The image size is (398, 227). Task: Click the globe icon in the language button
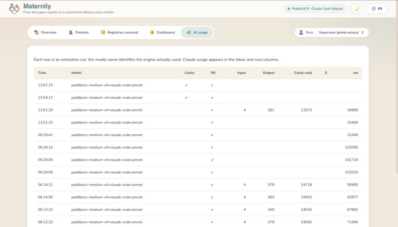(x=373, y=8)
